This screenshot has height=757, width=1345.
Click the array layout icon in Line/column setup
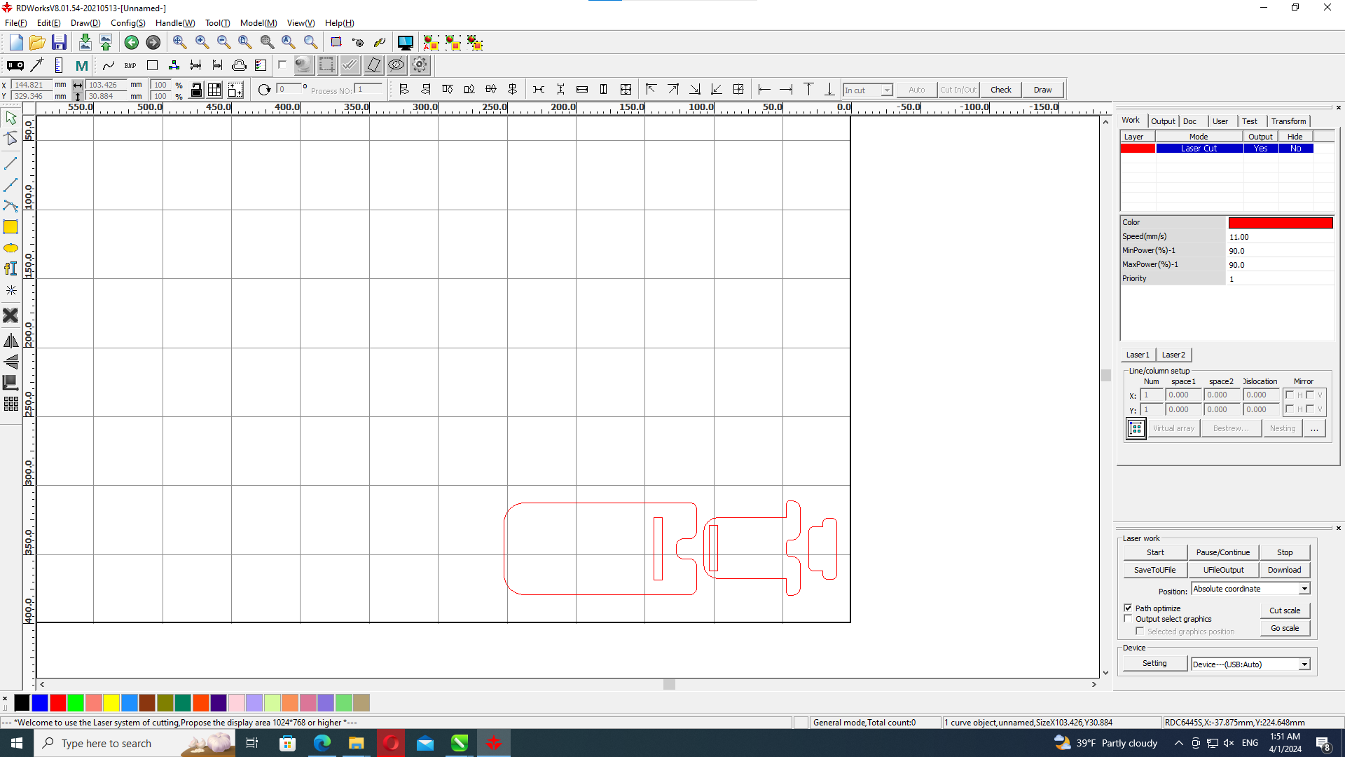[1136, 428]
